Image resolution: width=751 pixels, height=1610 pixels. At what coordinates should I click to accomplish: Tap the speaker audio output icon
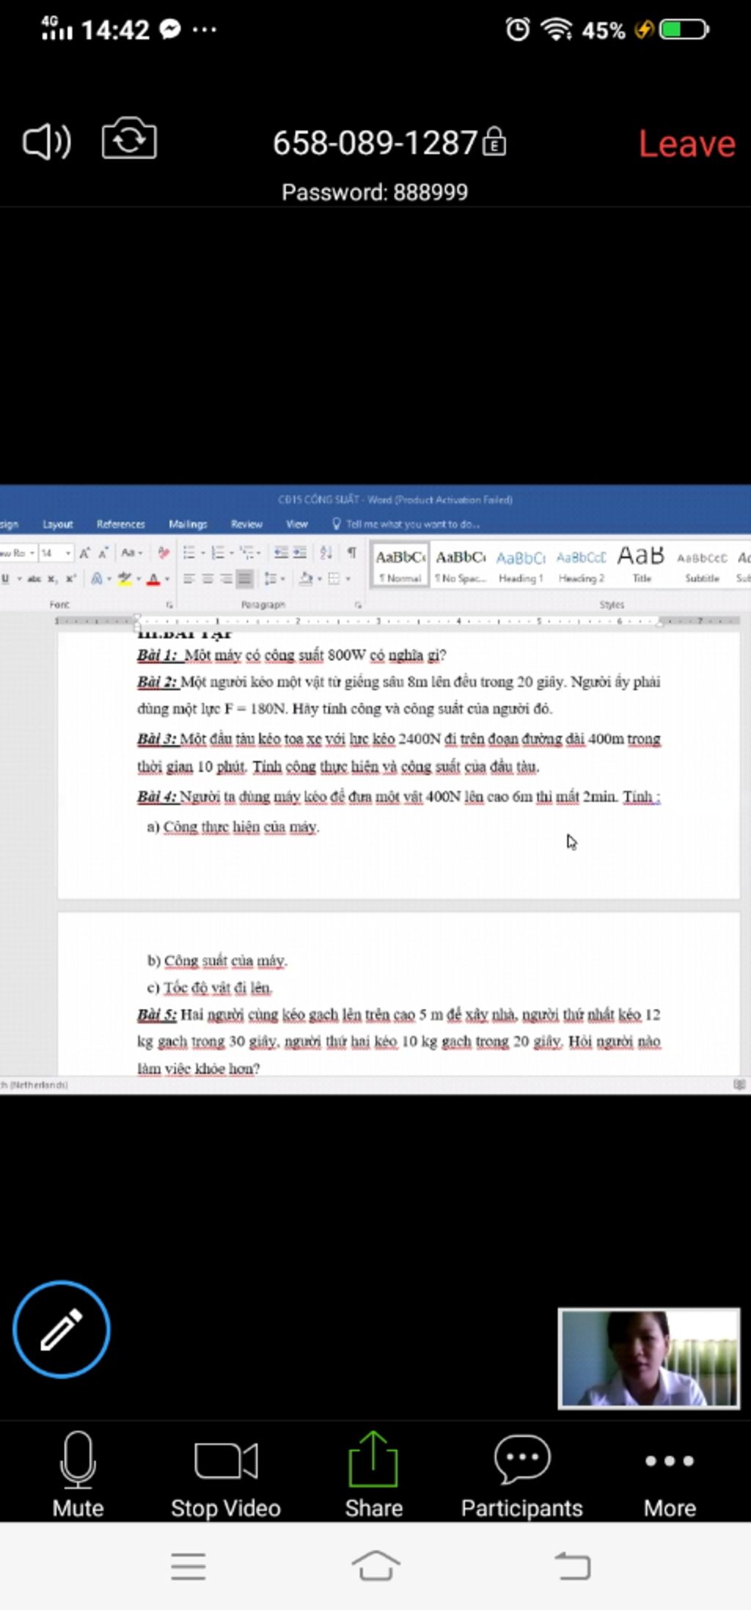click(47, 141)
